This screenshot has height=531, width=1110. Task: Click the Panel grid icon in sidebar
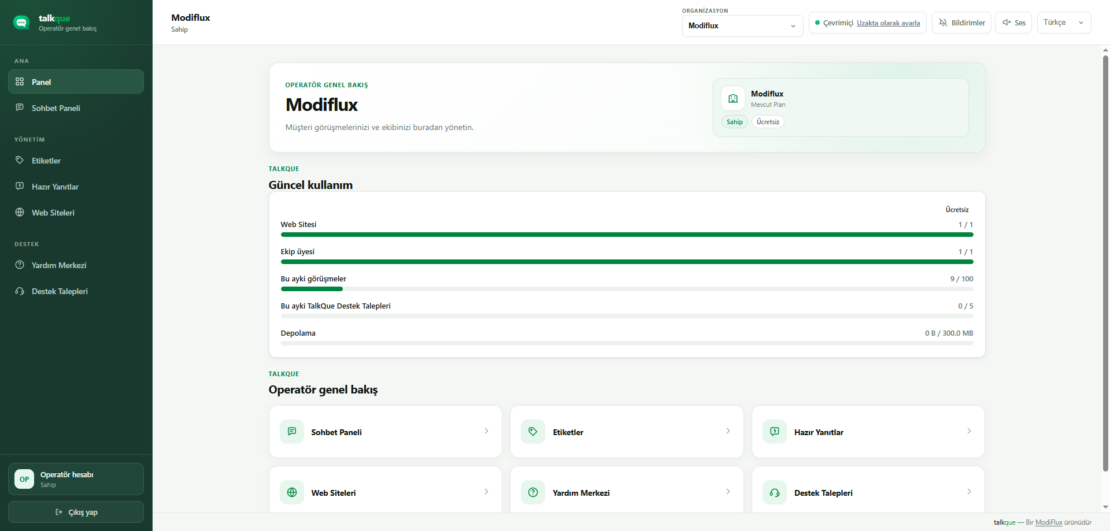(20, 81)
